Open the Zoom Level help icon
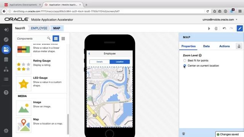Image resolution: width=244 pixels, height=137 pixels. point(200,55)
